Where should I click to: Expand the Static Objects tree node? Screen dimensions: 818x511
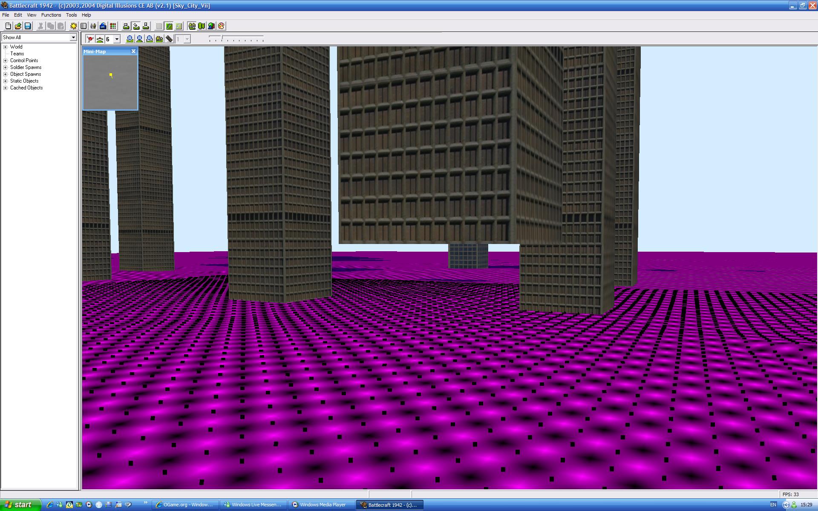[x=6, y=81]
